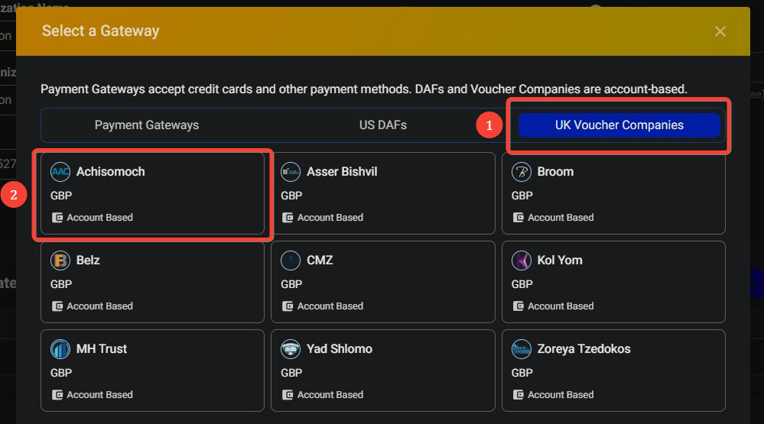Screen dimensions: 764x424
Task: Click GBP currency in Broom card
Action: (x=522, y=196)
